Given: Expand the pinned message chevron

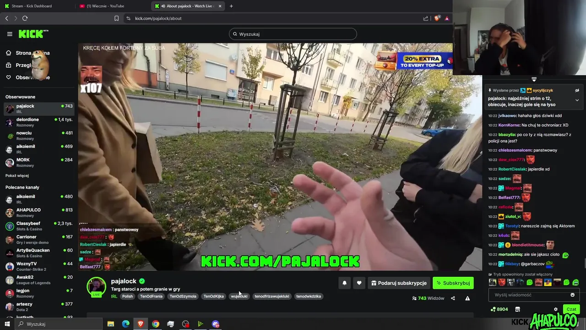Looking at the screenshot, I should (577, 100).
